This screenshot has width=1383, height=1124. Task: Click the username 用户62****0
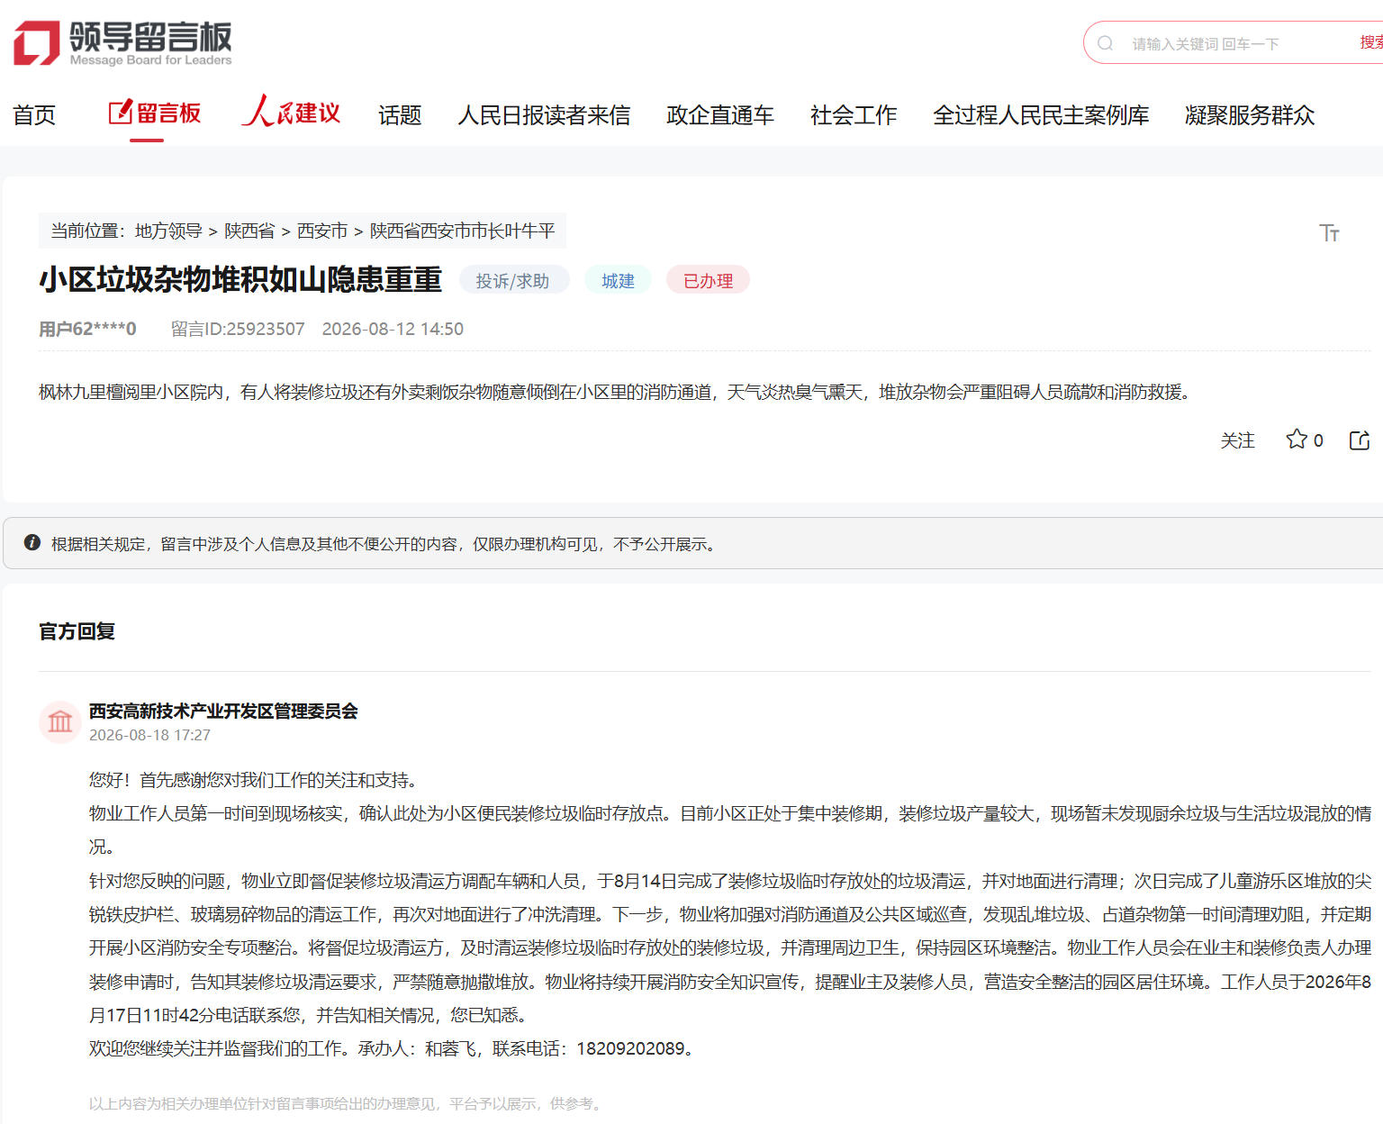87,329
